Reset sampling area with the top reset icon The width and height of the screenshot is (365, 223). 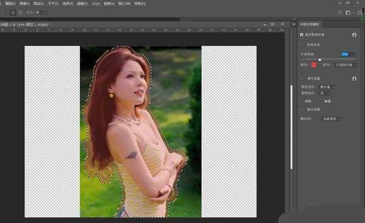point(354,35)
